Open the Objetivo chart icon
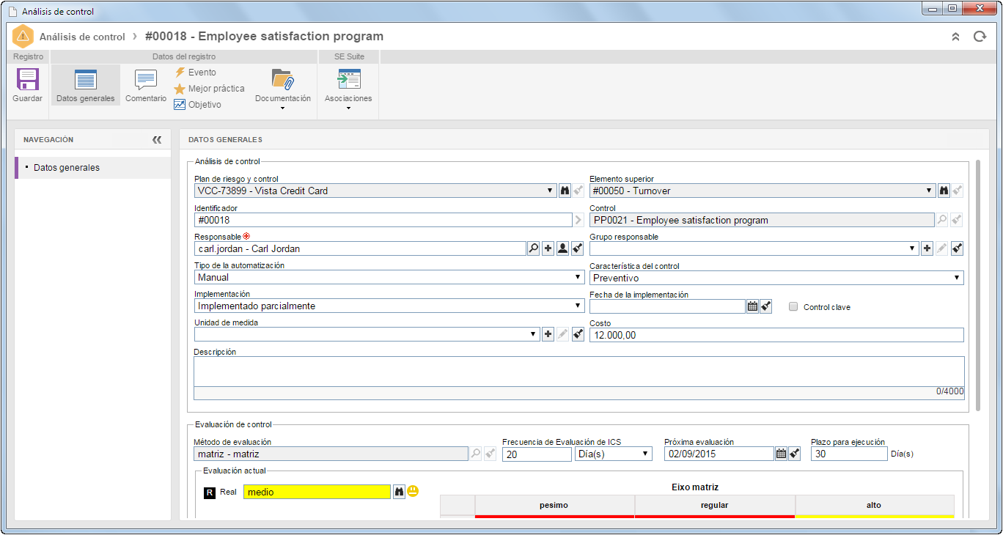 [180, 105]
